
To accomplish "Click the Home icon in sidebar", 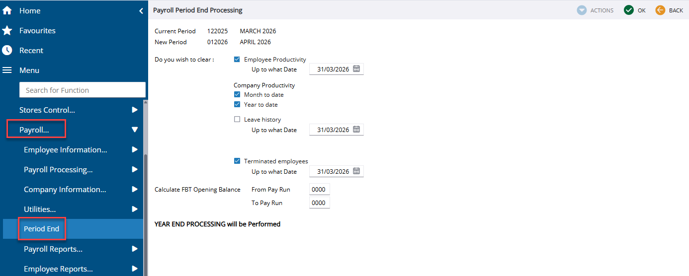I will (7, 10).
